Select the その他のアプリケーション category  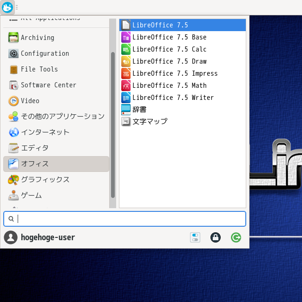coord(56,117)
